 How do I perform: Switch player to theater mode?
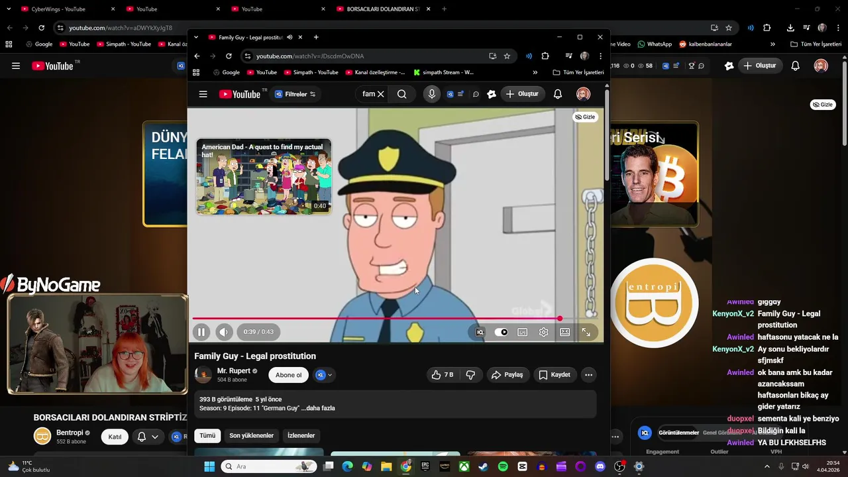(565, 333)
